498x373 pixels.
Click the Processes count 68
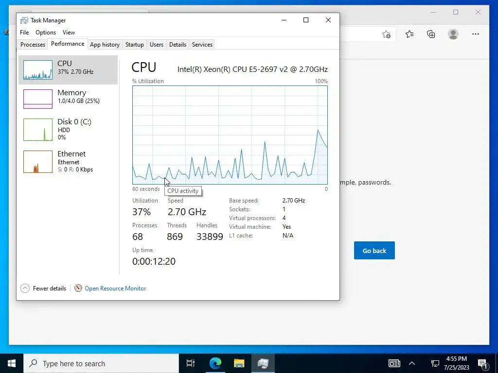[138, 237]
